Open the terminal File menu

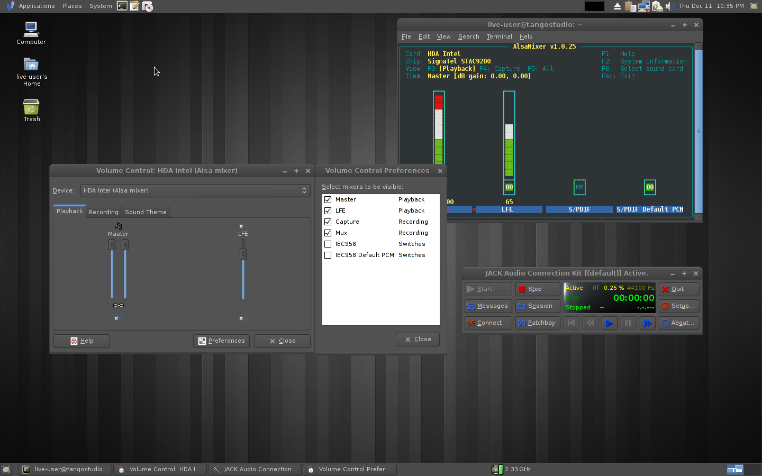click(406, 36)
